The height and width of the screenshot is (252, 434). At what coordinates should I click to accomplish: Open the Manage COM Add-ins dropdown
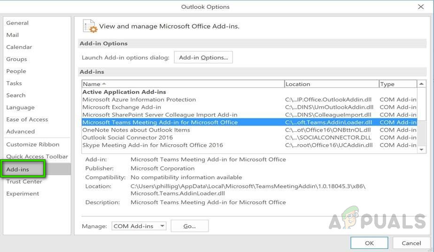click(139, 226)
